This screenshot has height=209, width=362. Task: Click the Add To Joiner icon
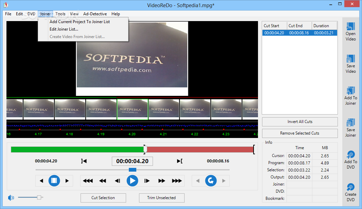350,91
